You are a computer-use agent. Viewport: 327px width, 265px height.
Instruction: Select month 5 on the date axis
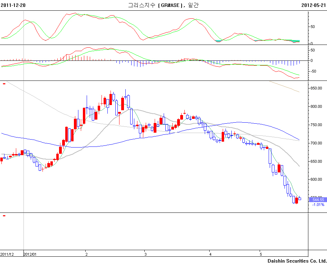(x=260, y=254)
